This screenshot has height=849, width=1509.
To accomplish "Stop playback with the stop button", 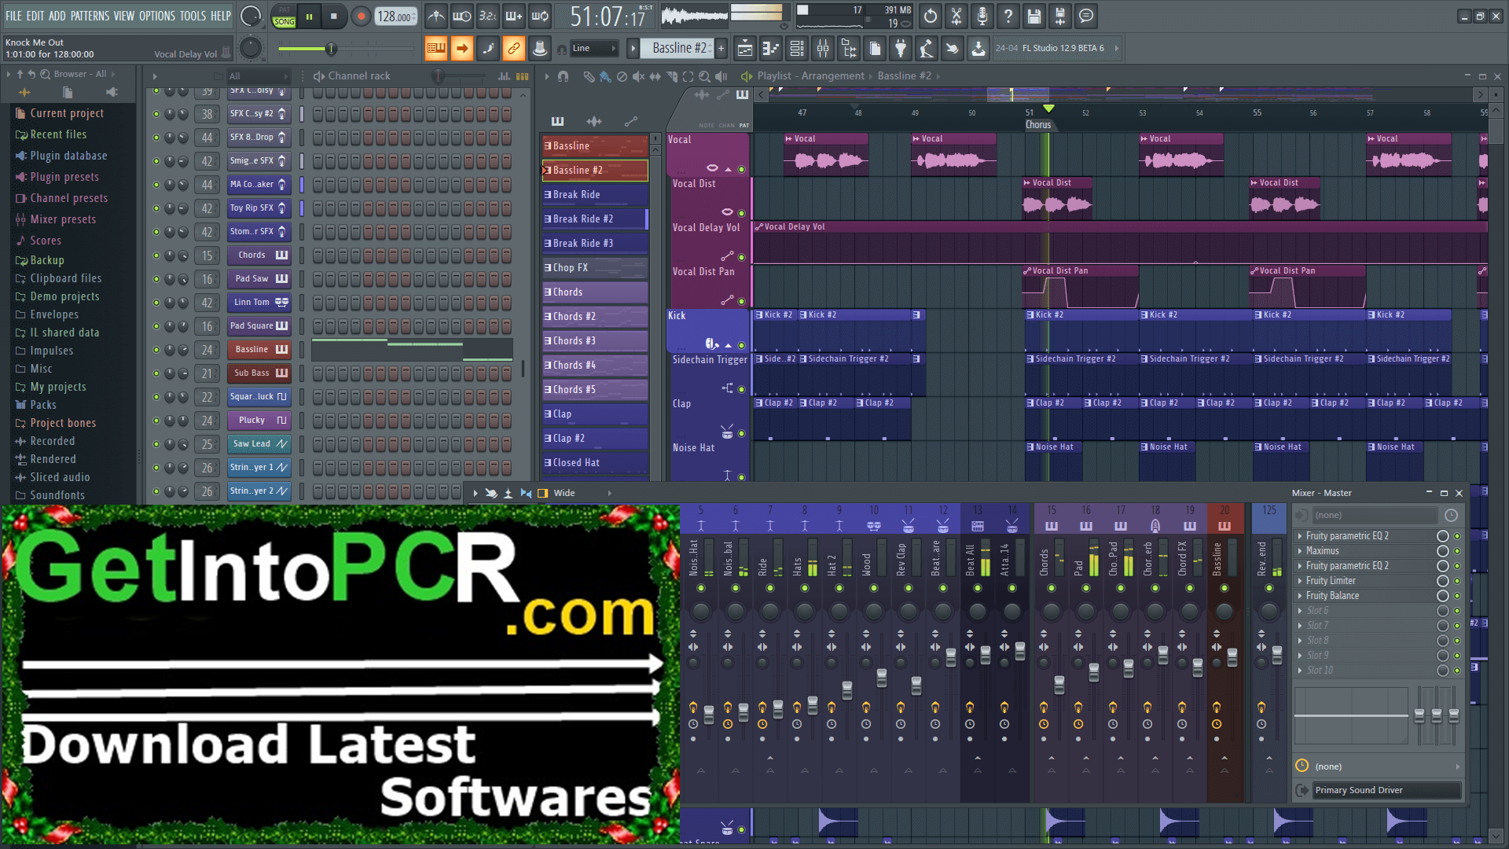I will [334, 16].
